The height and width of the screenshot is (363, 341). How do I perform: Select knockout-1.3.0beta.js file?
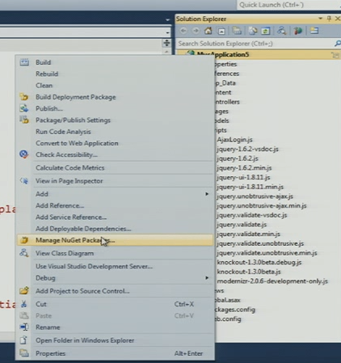pyautogui.click(x=249, y=272)
